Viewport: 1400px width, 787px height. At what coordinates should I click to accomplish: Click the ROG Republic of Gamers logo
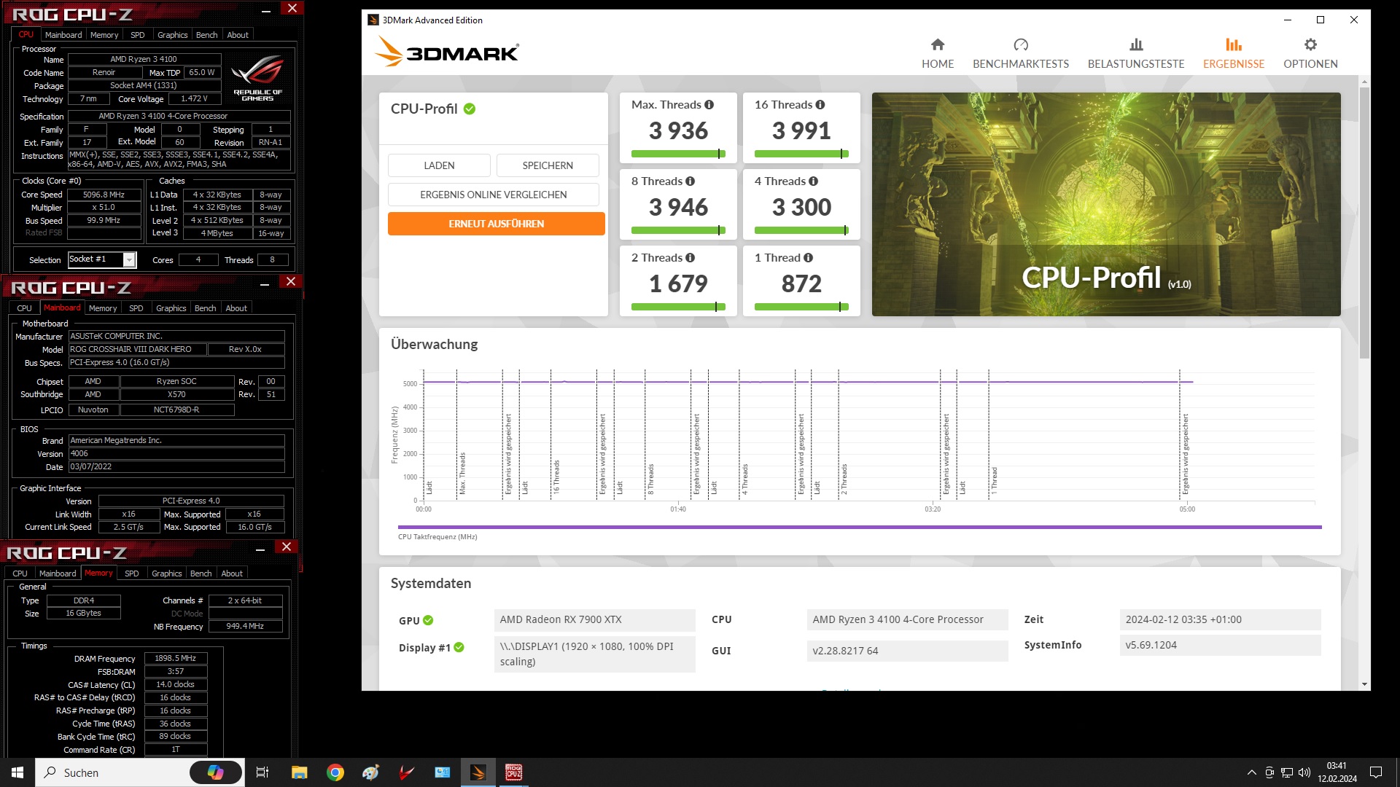(x=257, y=79)
